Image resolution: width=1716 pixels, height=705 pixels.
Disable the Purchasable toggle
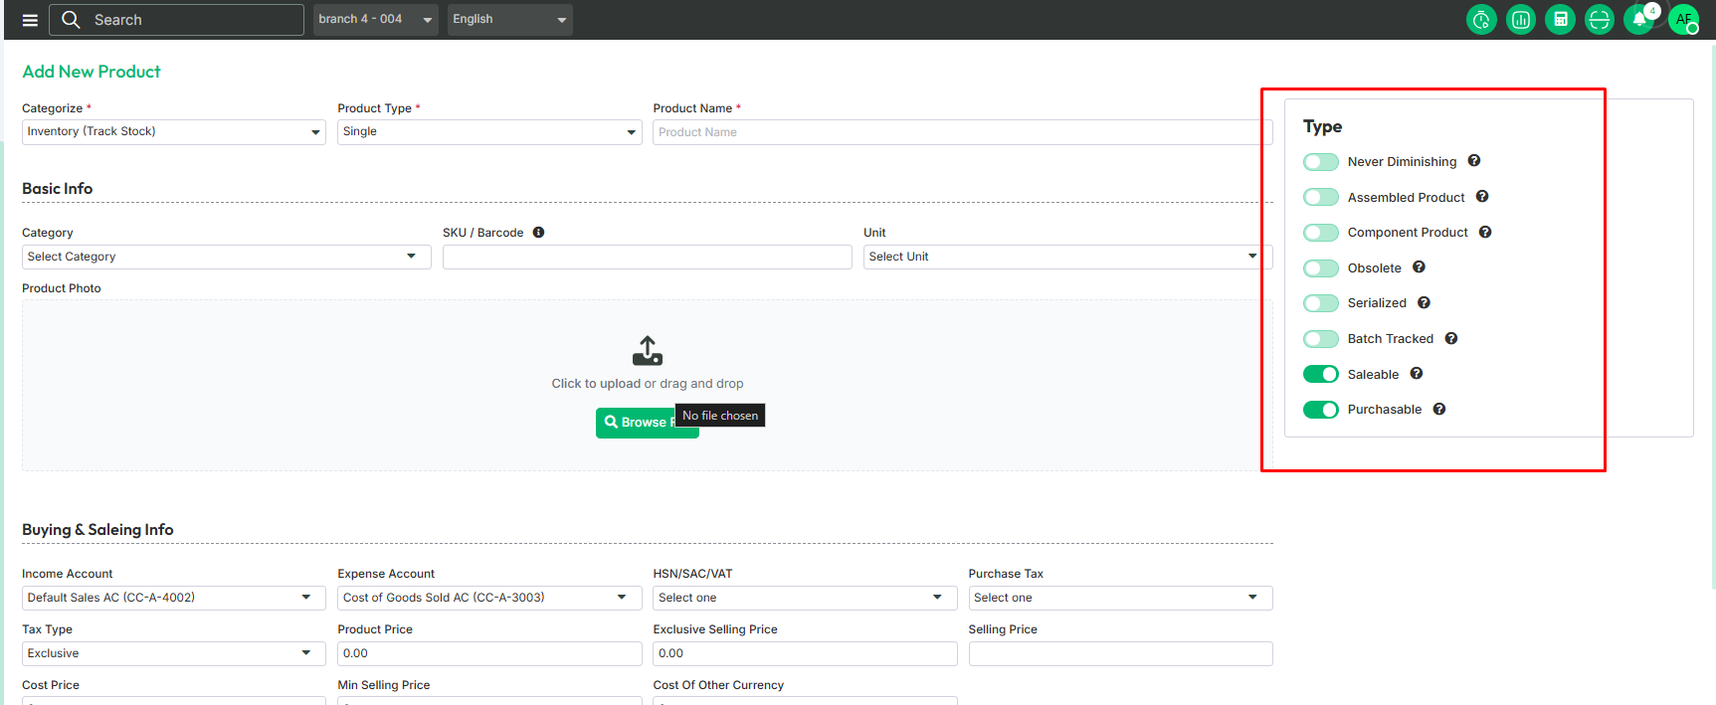coord(1321,410)
